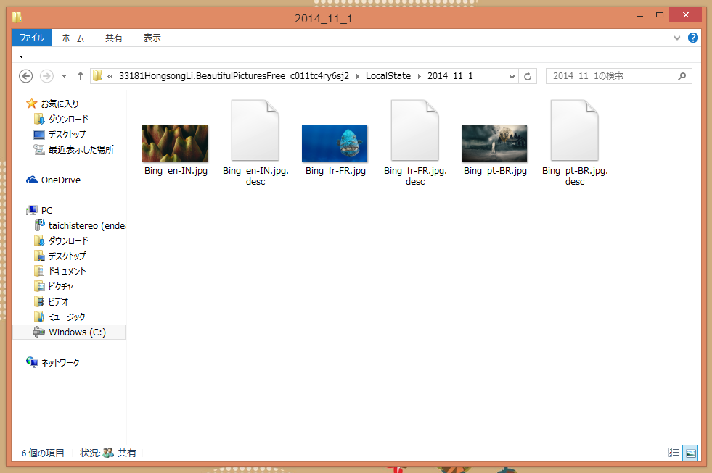
Task: Click the Bing_en-IN.jpg.desc file name label
Action: (x=255, y=176)
